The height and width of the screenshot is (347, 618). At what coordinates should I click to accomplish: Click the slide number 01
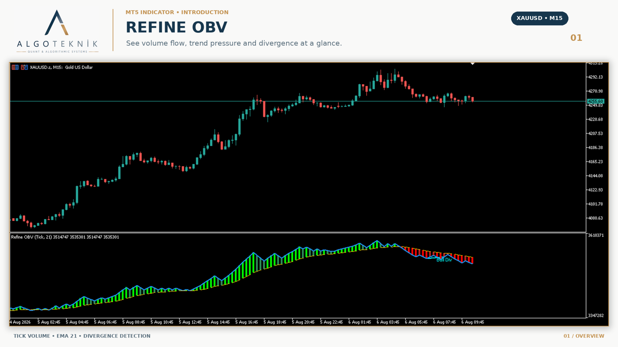click(x=576, y=38)
